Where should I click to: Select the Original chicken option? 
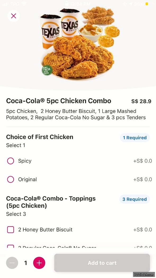(x=11, y=179)
